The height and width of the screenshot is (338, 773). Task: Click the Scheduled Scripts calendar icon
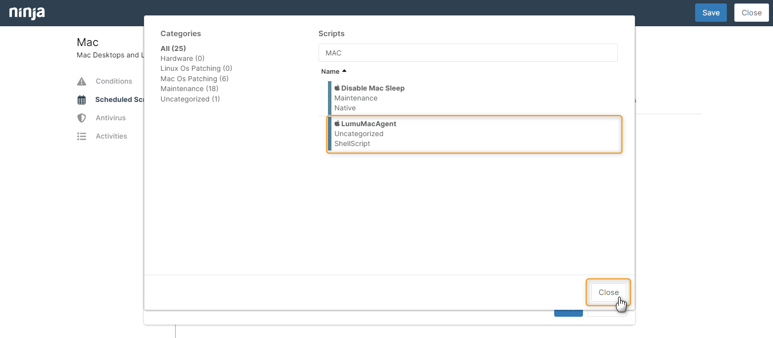[82, 99]
